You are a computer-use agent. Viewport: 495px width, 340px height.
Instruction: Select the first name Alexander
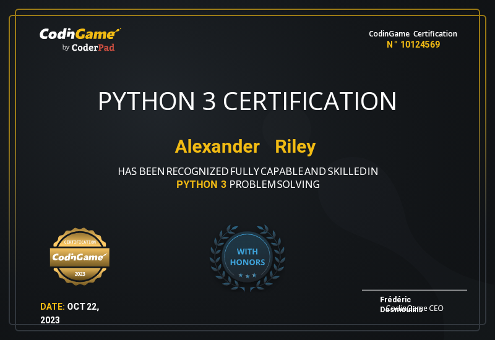pyautogui.click(x=217, y=147)
